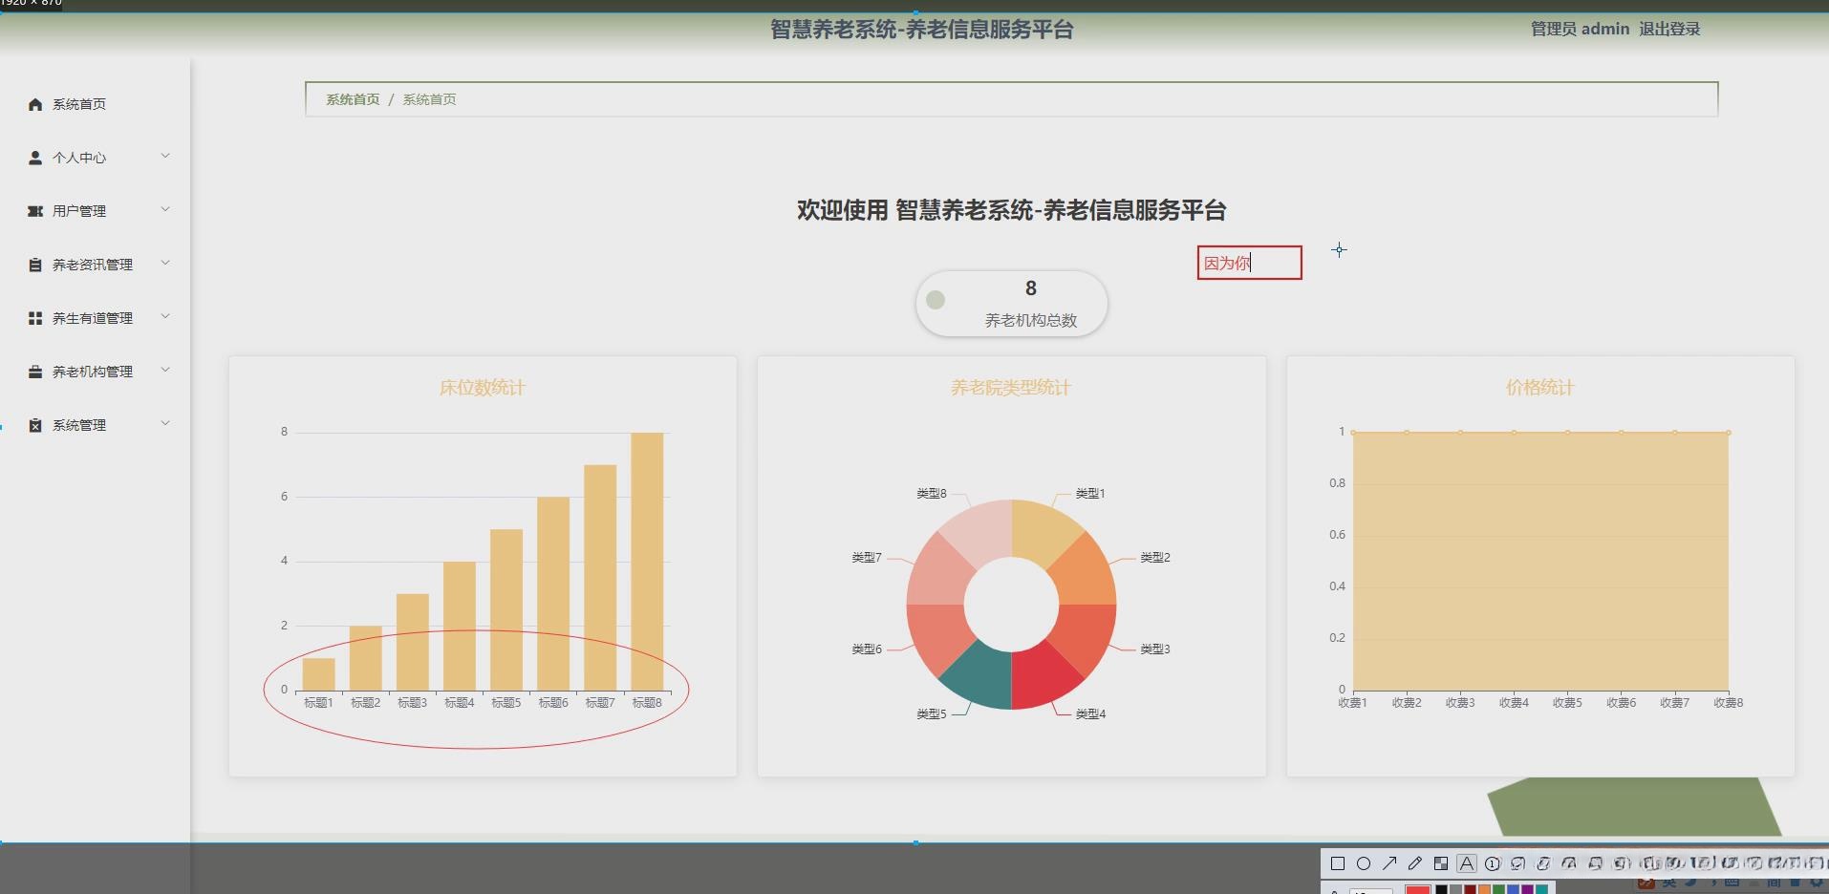Click the 养老机构总数 statistic card
This screenshot has width=1829, height=894.
point(1011,304)
